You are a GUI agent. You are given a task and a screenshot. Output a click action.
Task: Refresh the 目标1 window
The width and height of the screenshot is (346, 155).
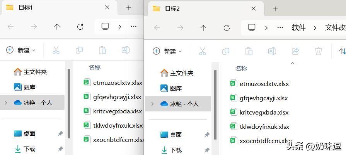tap(80, 27)
